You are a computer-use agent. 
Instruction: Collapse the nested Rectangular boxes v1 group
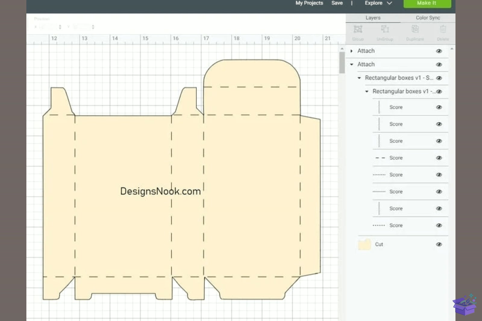(367, 91)
